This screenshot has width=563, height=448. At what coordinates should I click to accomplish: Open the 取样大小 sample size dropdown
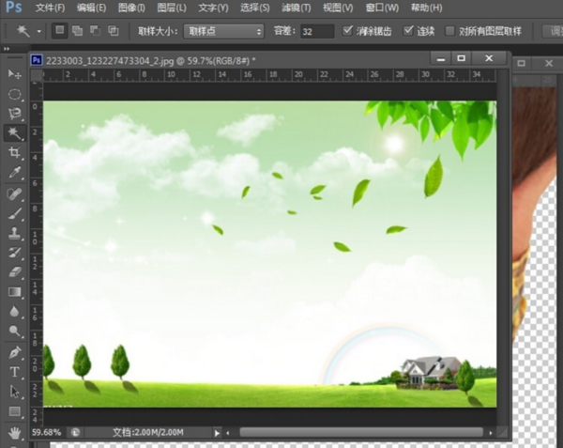pyautogui.click(x=222, y=31)
